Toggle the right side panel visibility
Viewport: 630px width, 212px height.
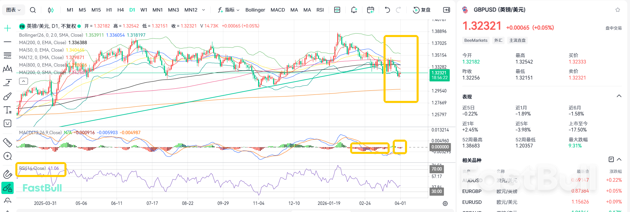pyautogui.click(x=446, y=10)
